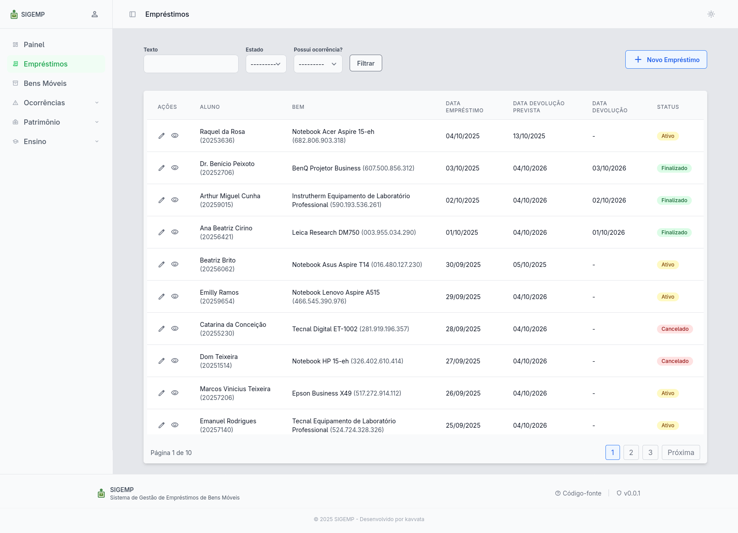Edit loan of Catarina da Conceição

click(x=162, y=329)
